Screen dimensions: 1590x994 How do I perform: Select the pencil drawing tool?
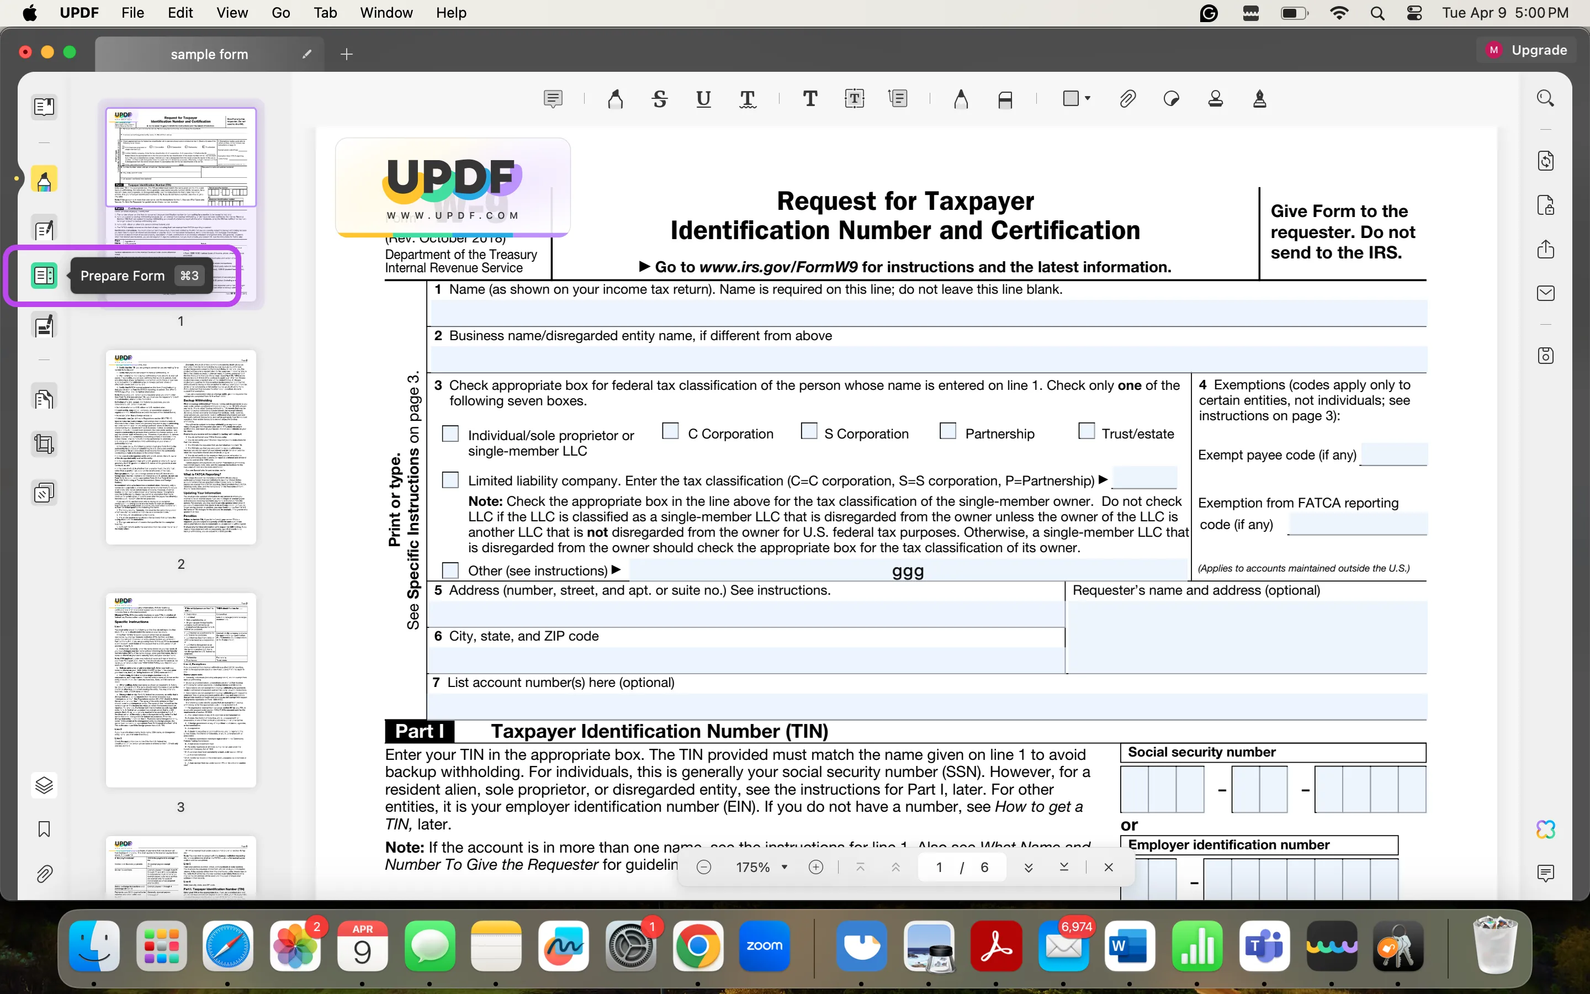pyautogui.click(x=960, y=99)
